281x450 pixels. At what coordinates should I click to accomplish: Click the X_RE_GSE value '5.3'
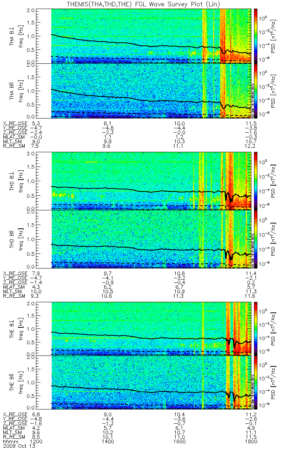[x=37, y=123]
